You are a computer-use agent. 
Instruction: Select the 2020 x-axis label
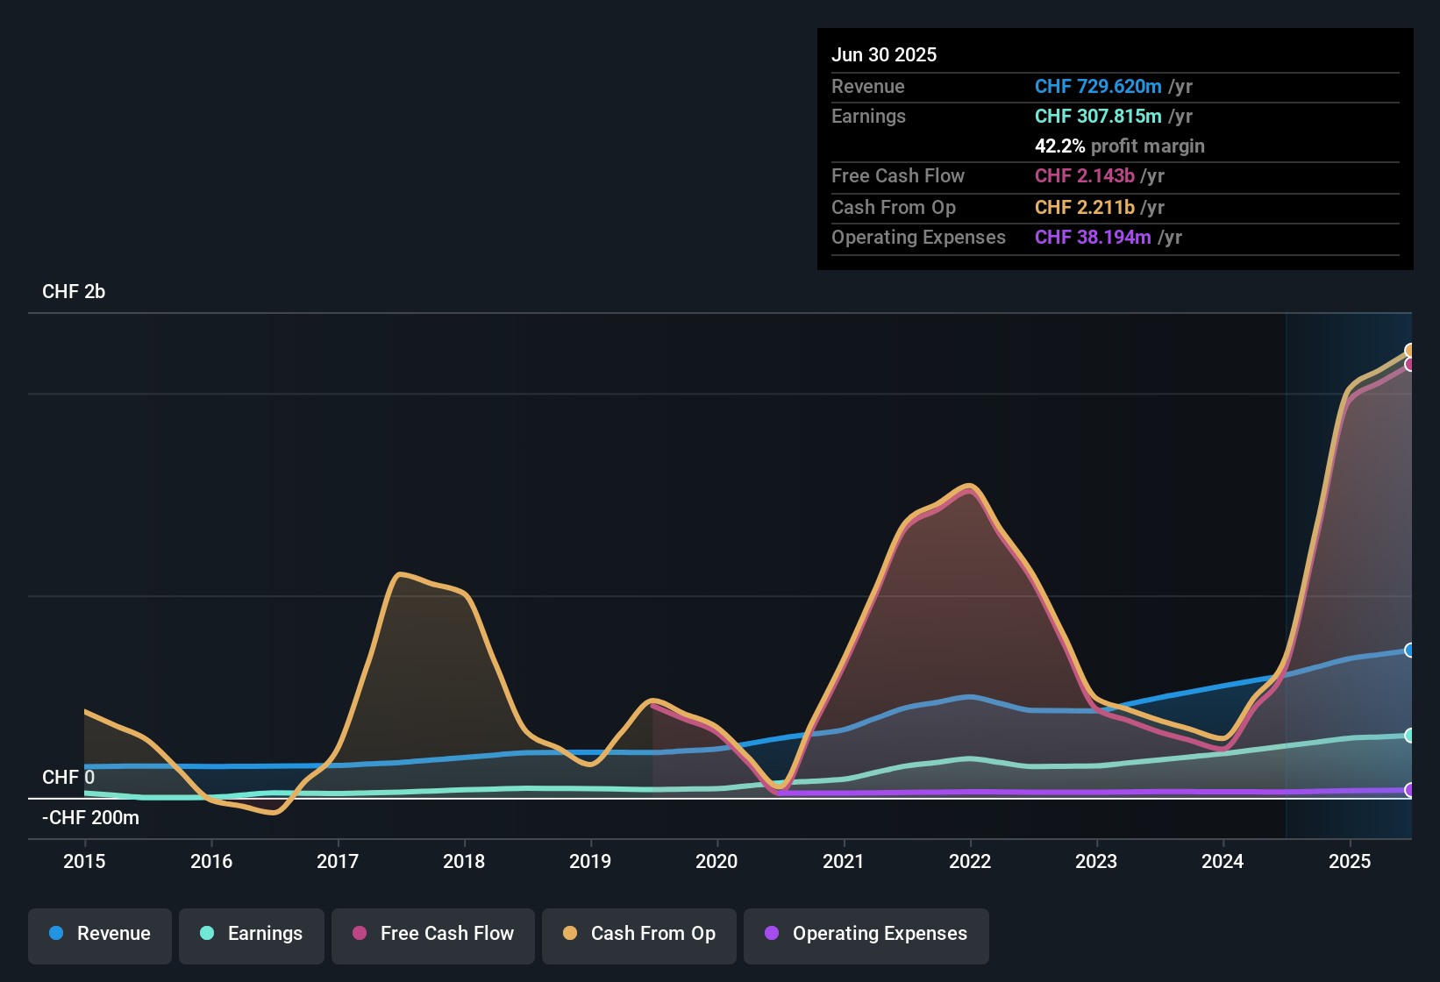pyautogui.click(x=716, y=861)
